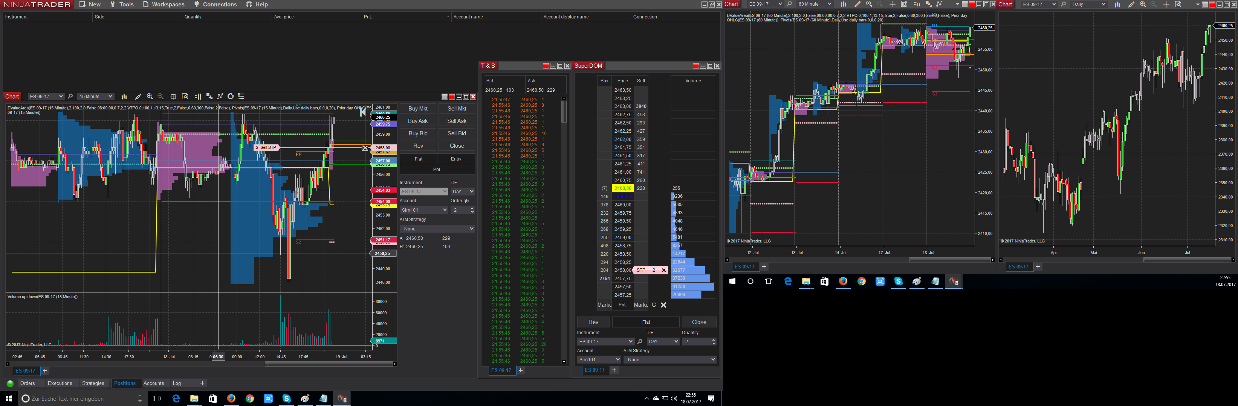Search instrument in SuperDOM panel
The width and height of the screenshot is (1238, 406).
(640, 342)
